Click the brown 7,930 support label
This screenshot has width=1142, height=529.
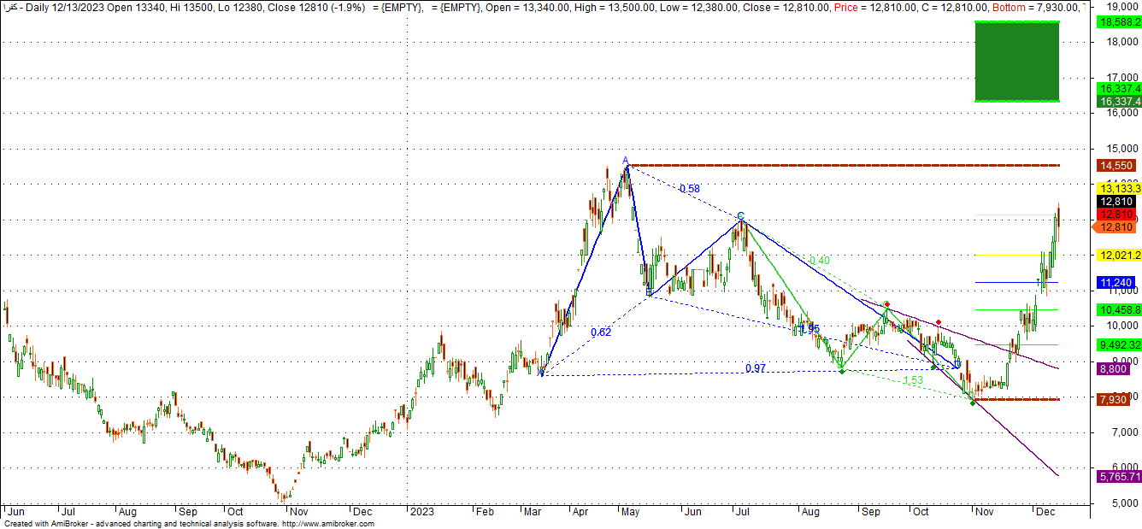coord(1112,399)
